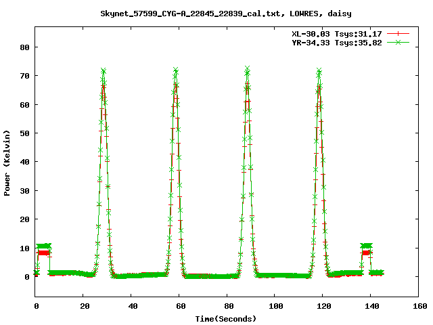The height and width of the screenshot is (325, 433).
Task: Click the x-axis tick label 140
Action: [371, 306]
